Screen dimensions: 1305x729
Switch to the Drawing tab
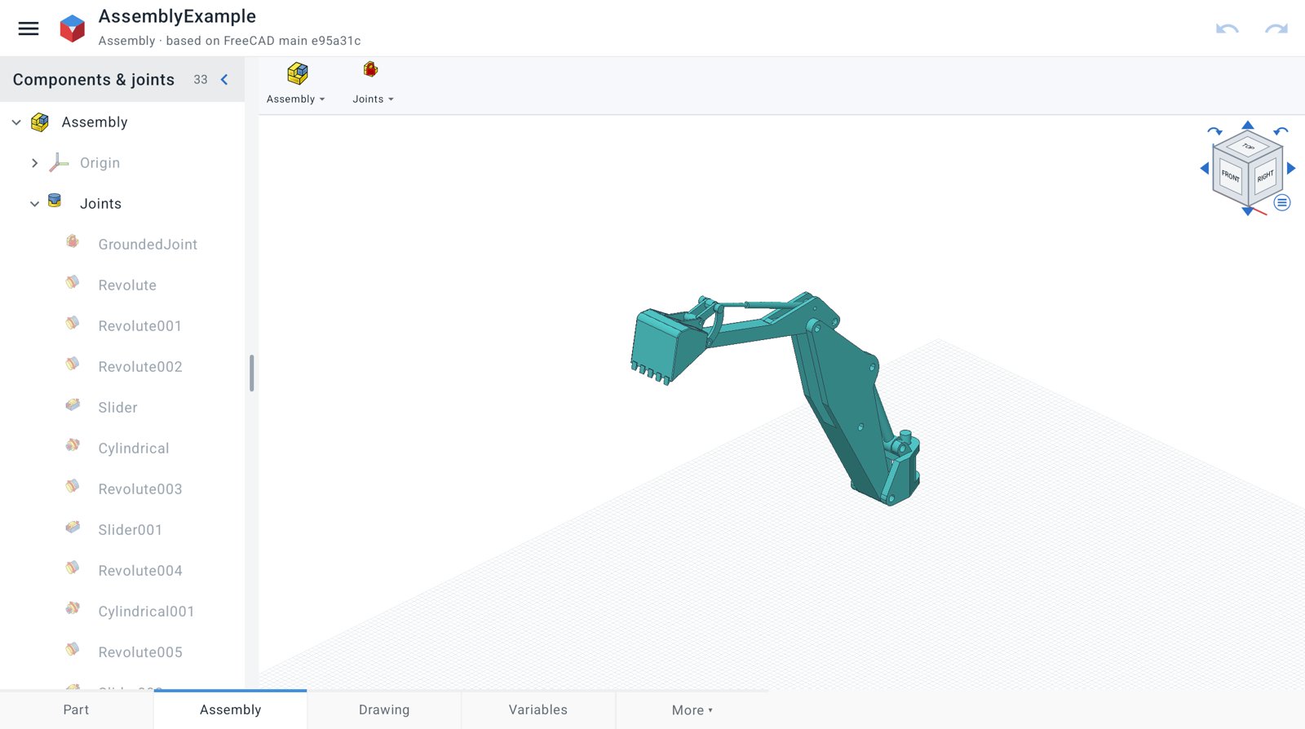tap(384, 710)
